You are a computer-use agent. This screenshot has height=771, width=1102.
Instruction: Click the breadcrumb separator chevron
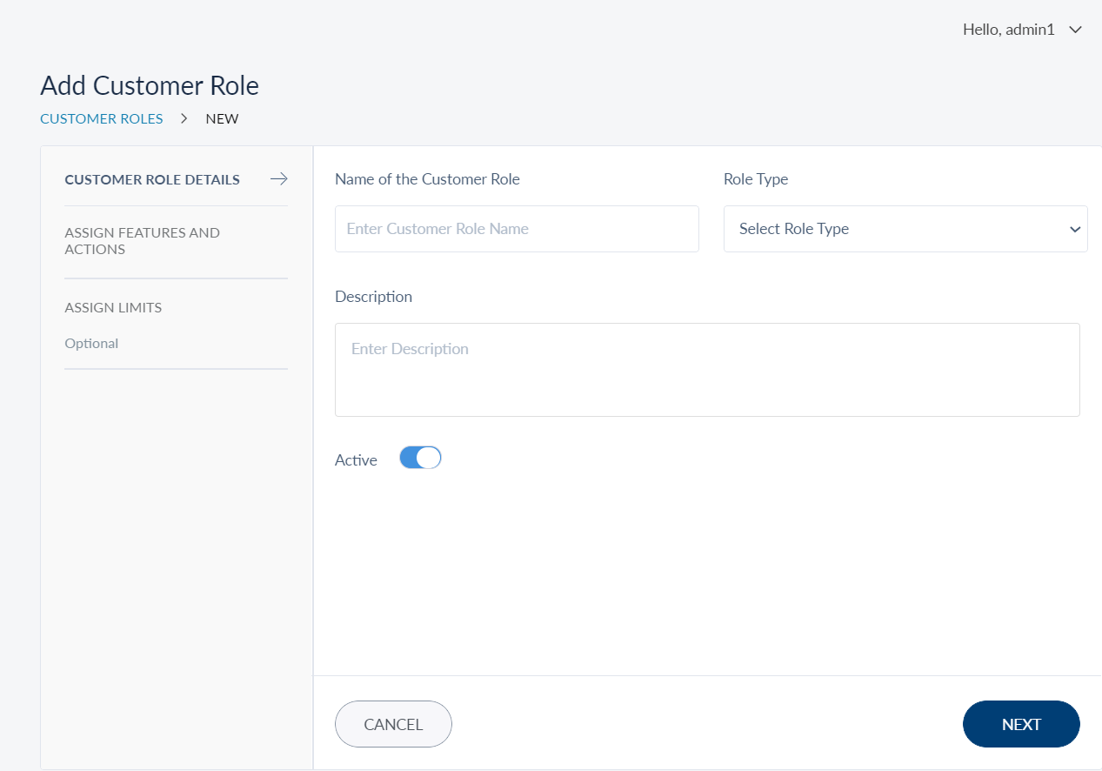(184, 118)
